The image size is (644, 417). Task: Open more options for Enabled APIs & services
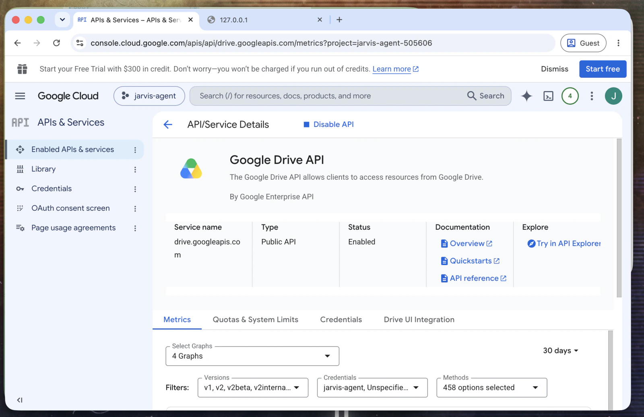coord(135,150)
